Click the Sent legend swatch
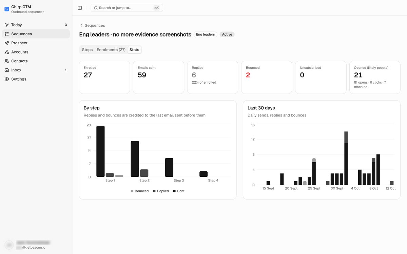The width and height of the screenshot is (407, 254). (174, 191)
